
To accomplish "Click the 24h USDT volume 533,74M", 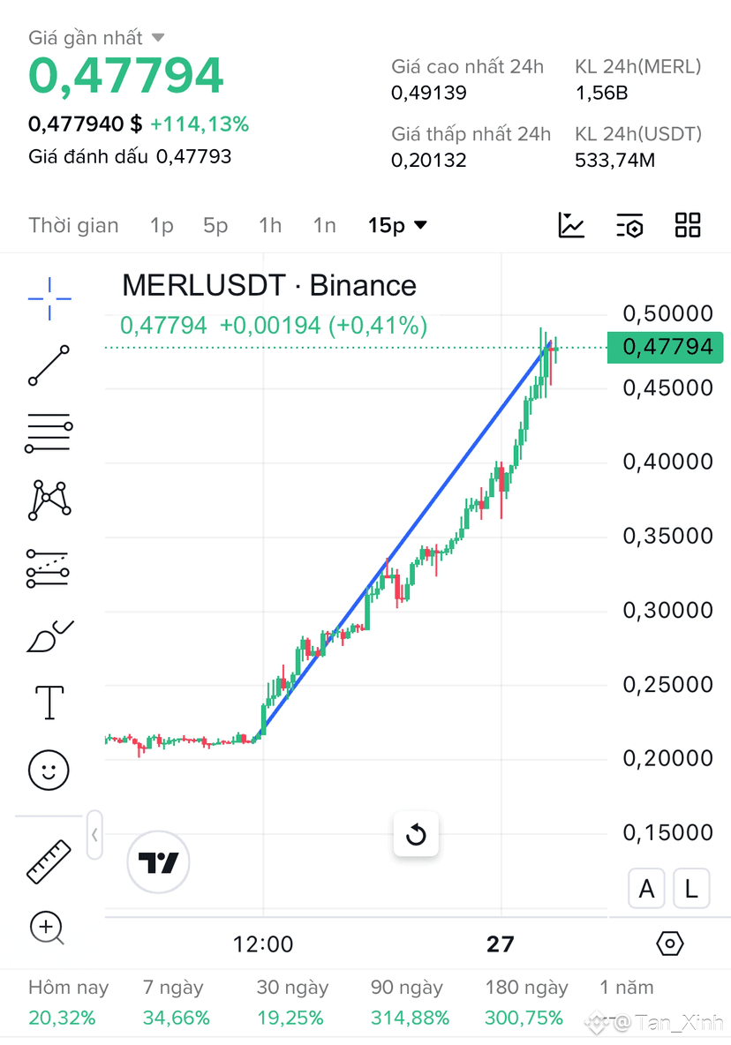I will (615, 160).
